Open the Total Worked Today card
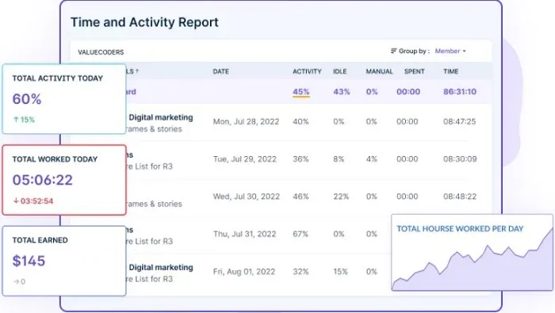Screen dimensions: 555x313 tap(64, 180)
